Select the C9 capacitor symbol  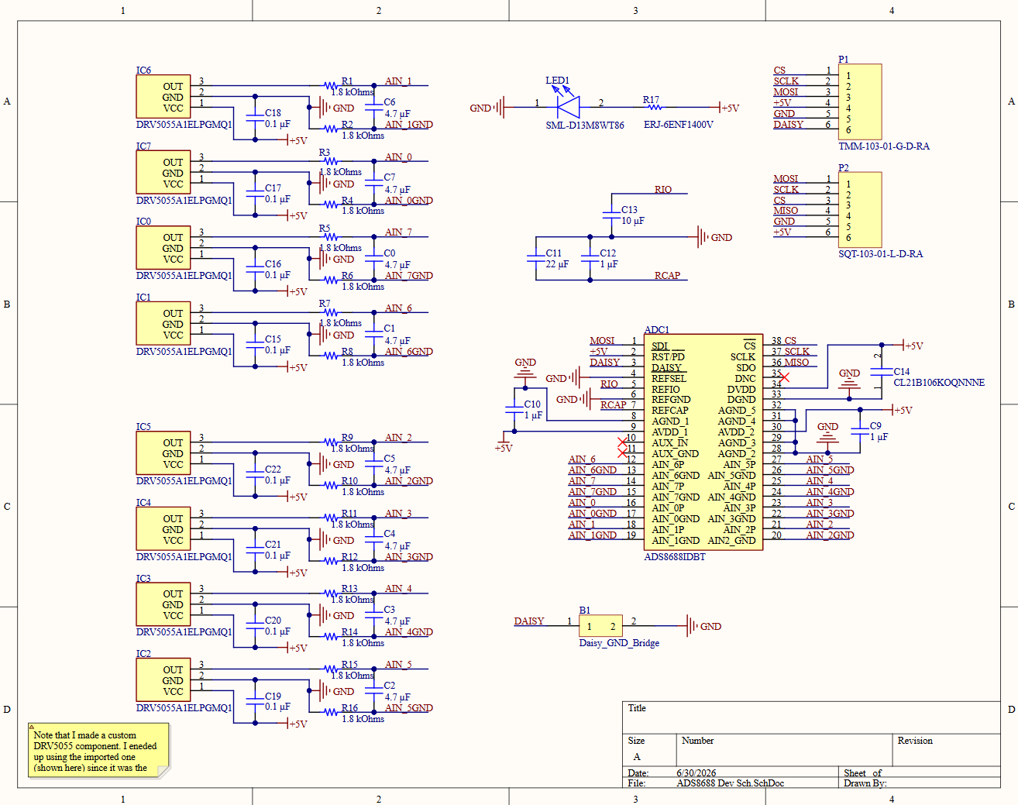(860, 431)
